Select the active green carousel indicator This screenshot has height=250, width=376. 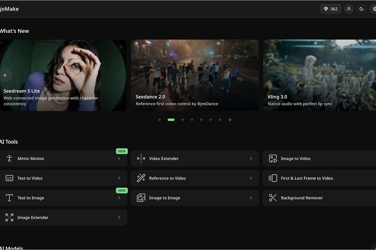tap(171, 119)
